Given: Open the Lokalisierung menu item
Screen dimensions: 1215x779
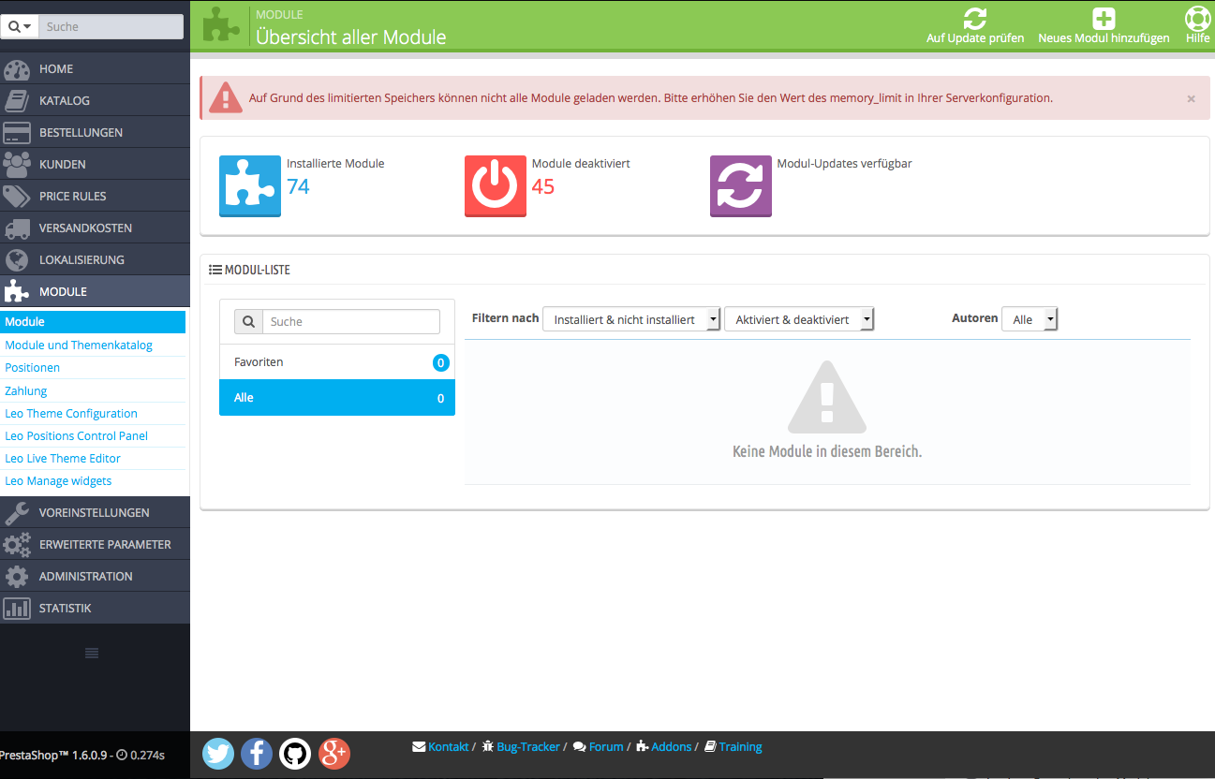Looking at the screenshot, I should click(x=95, y=260).
